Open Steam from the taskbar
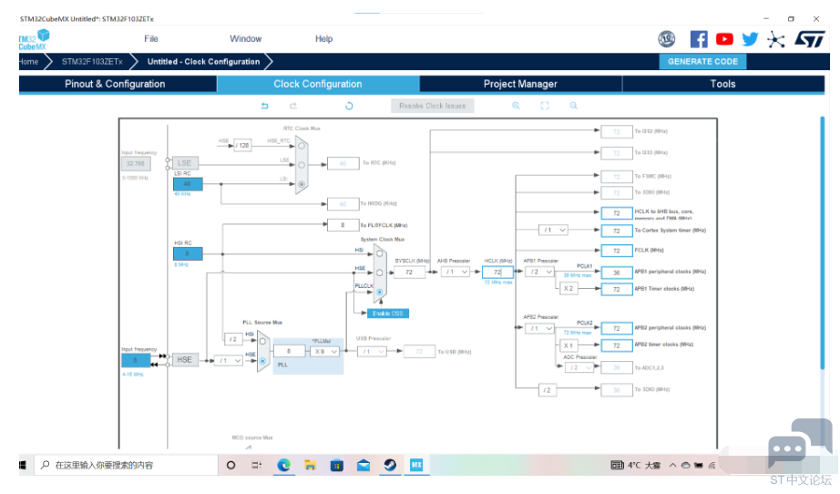Image resolution: width=840 pixels, height=494 pixels. click(x=390, y=465)
